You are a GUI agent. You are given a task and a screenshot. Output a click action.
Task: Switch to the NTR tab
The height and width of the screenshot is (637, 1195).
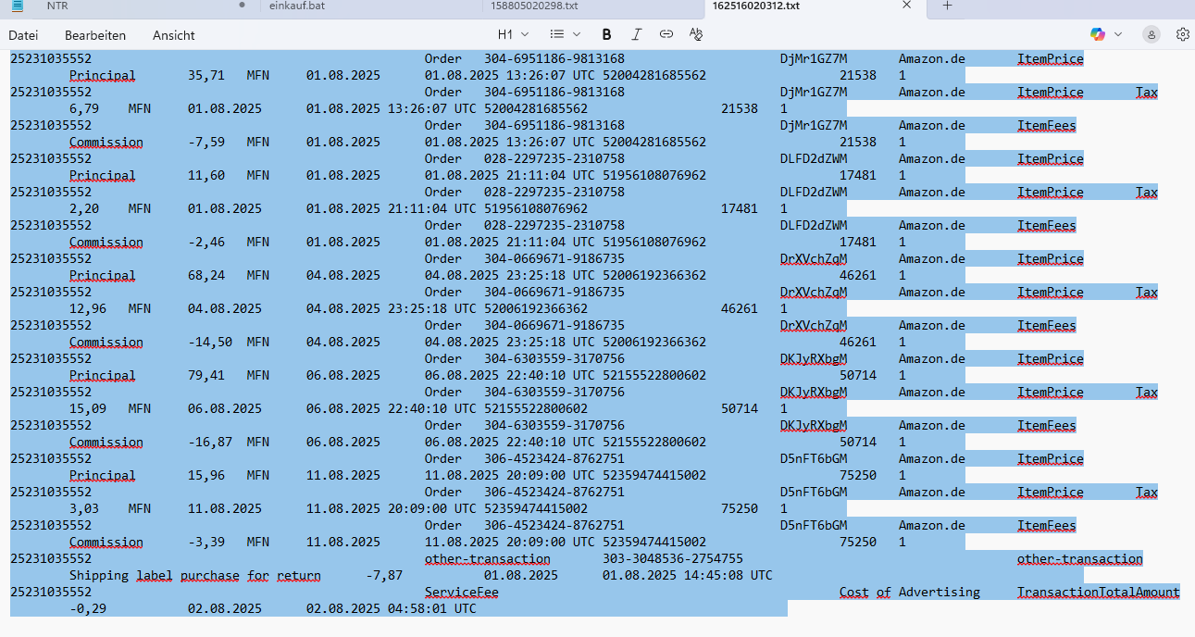pos(57,6)
